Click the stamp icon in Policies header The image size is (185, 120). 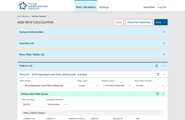(x=157, y=66)
